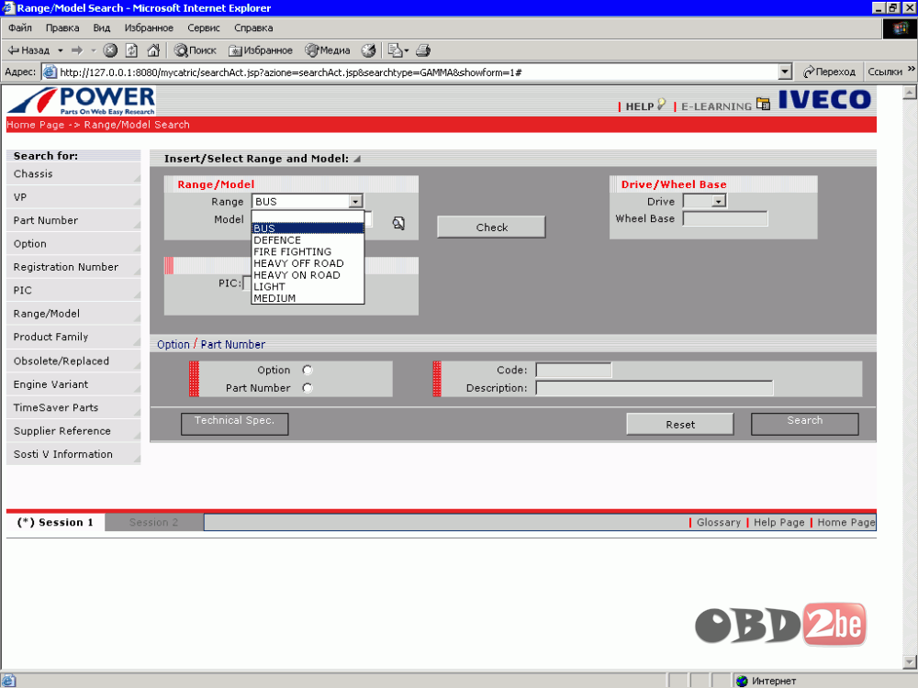The height and width of the screenshot is (688, 918).
Task: Print the page with the printer icon
Action: pyautogui.click(x=423, y=50)
